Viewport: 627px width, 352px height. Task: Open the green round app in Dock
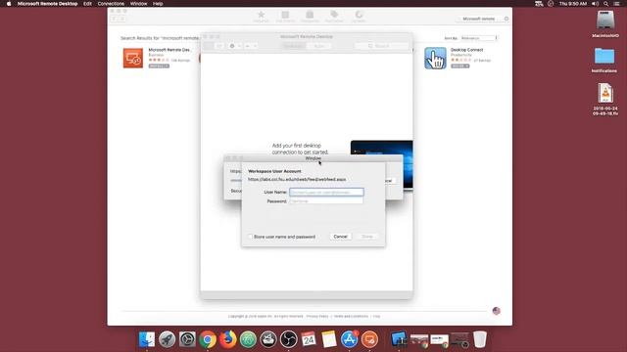click(248, 339)
